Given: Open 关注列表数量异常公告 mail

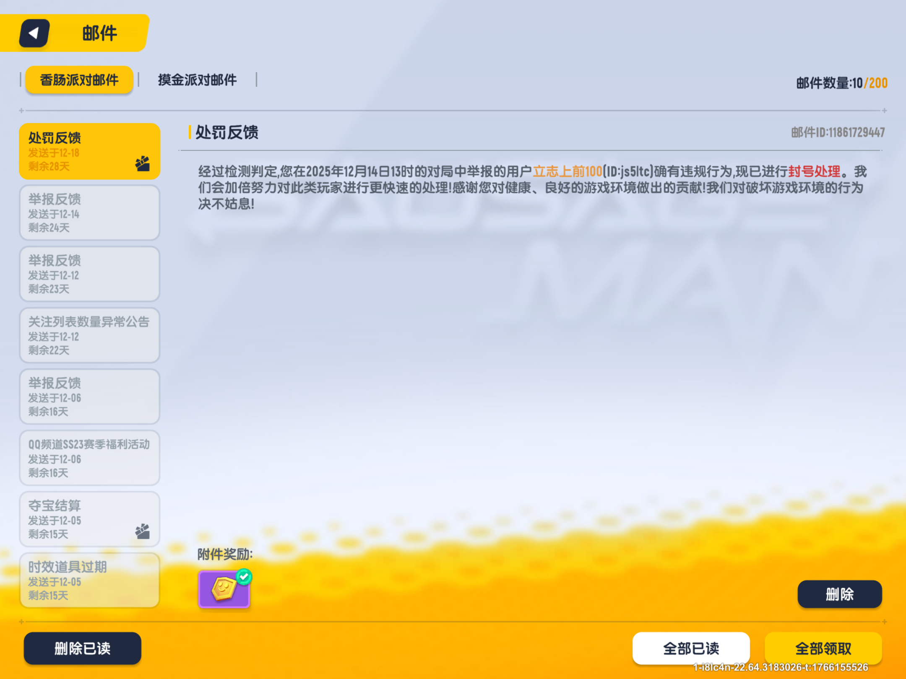Looking at the screenshot, I should (x=89, y=335).
